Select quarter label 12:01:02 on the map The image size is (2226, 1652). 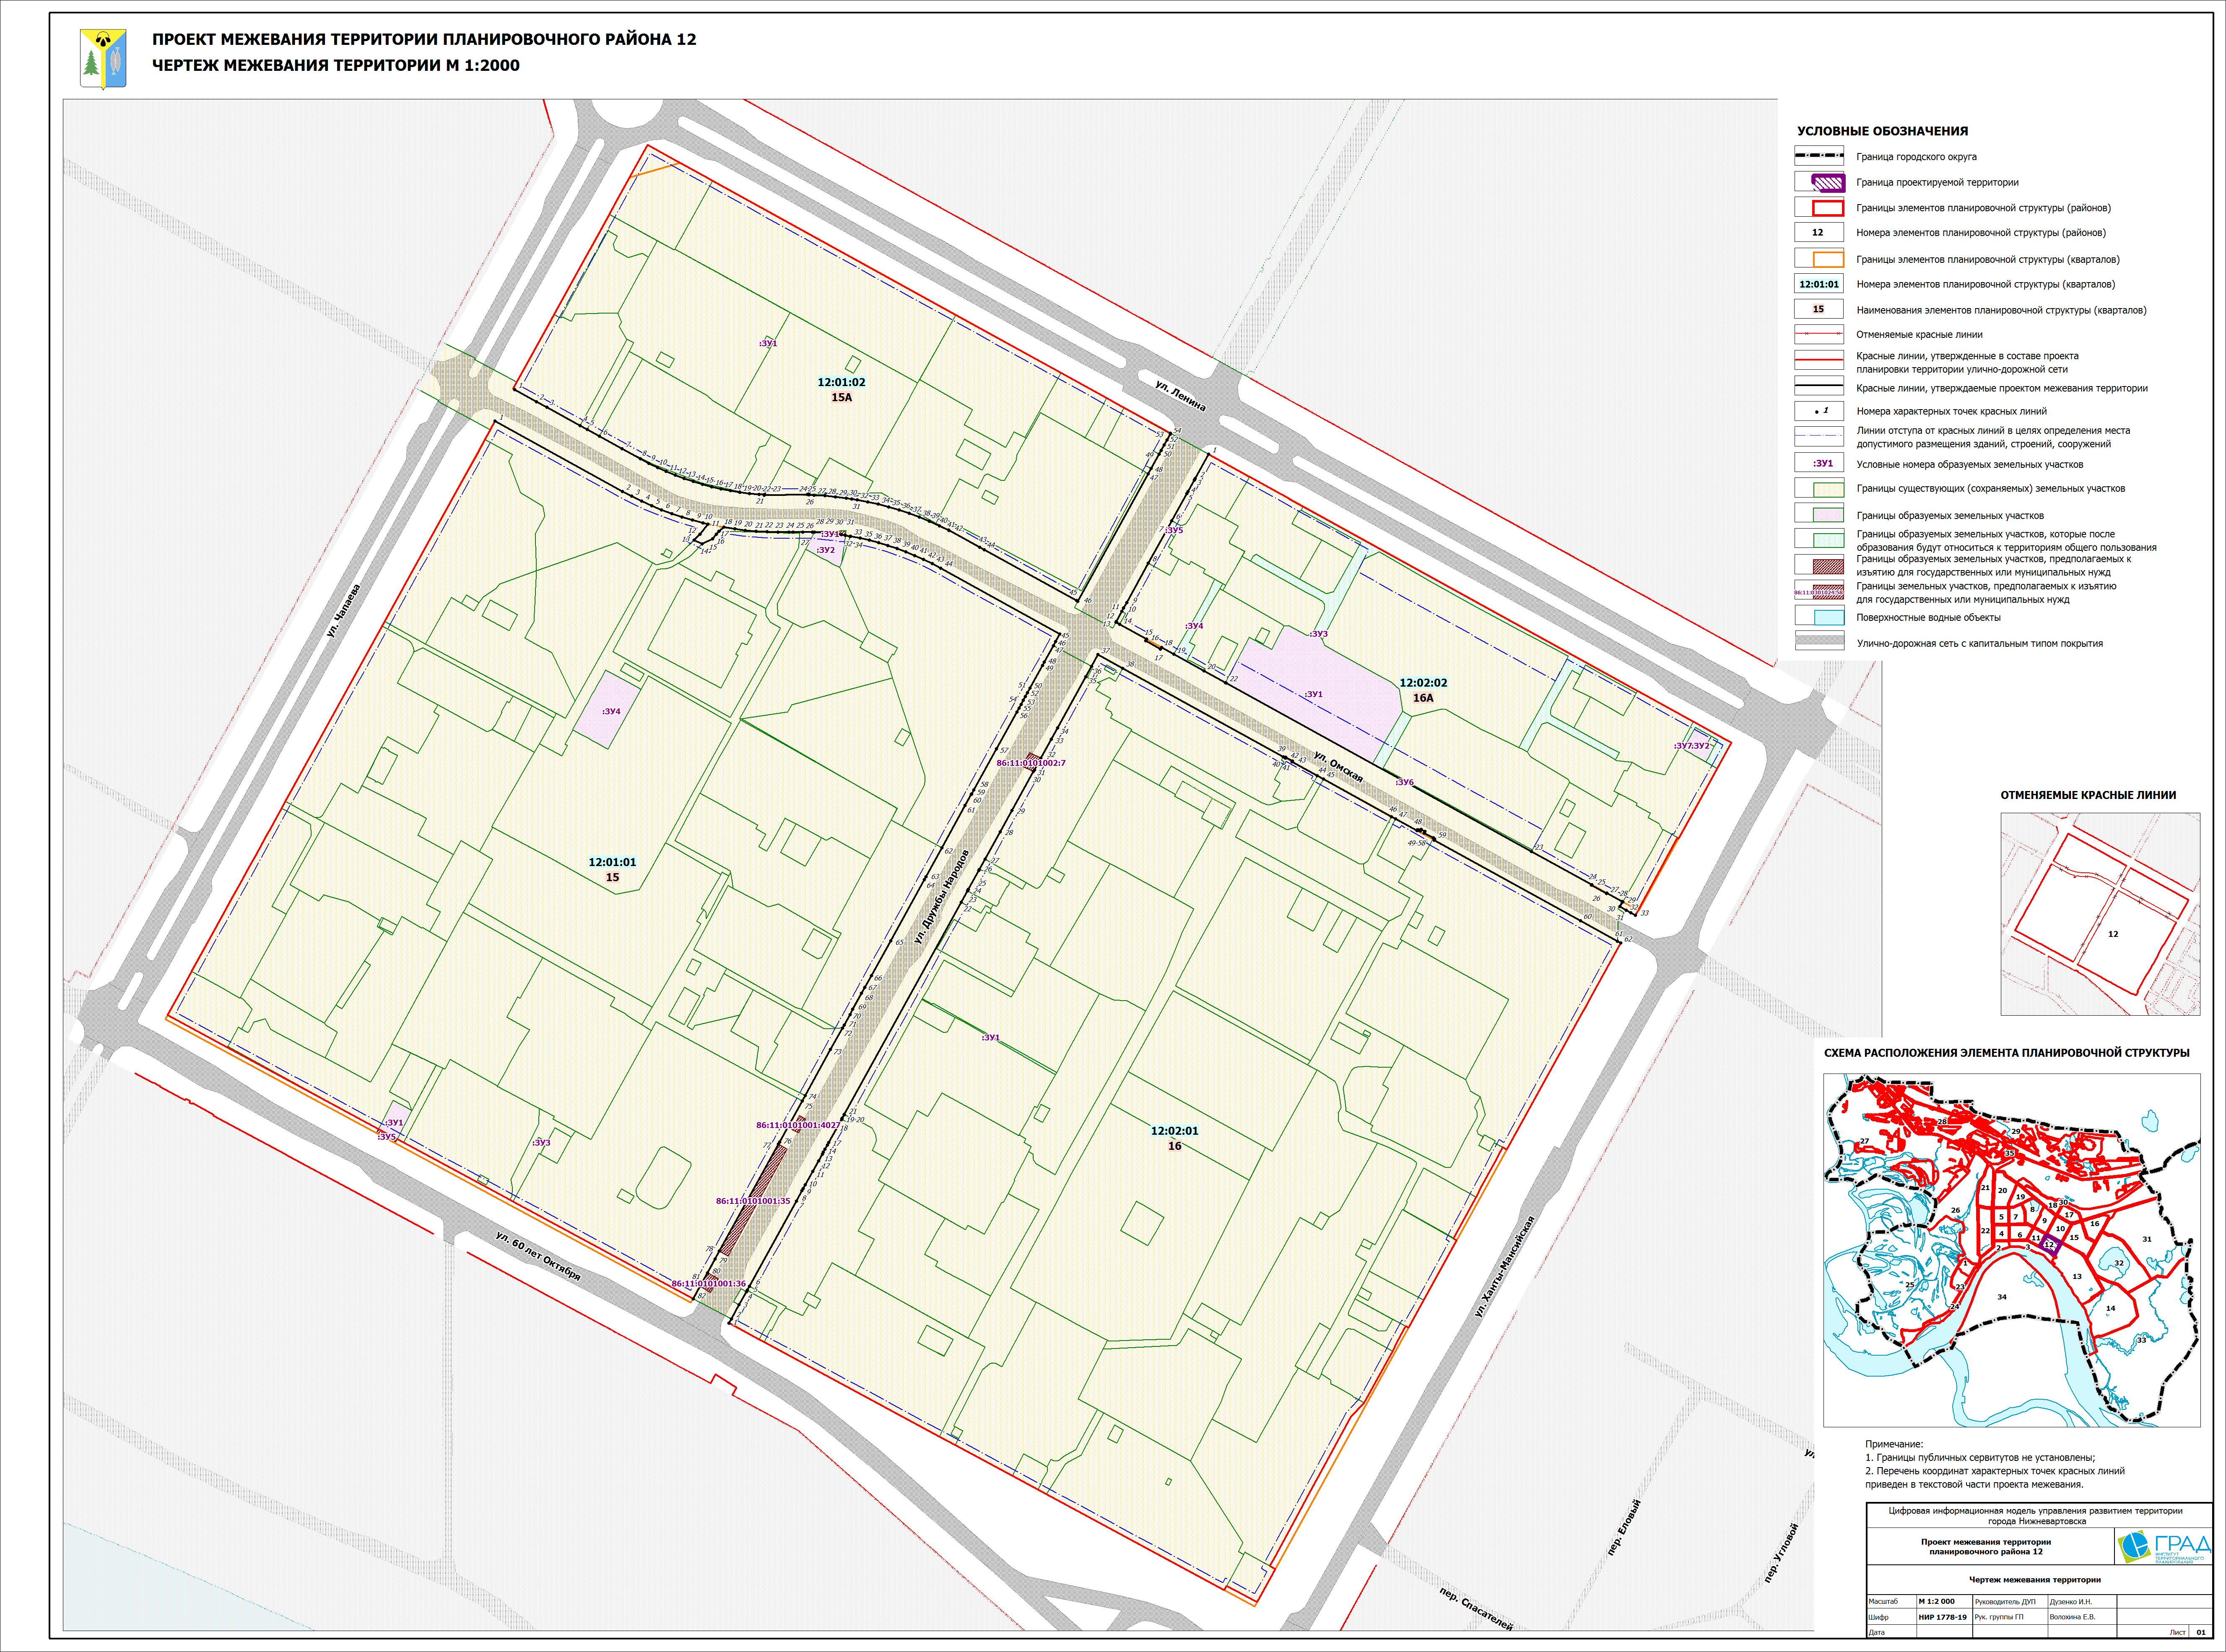(x=841, y=382)
